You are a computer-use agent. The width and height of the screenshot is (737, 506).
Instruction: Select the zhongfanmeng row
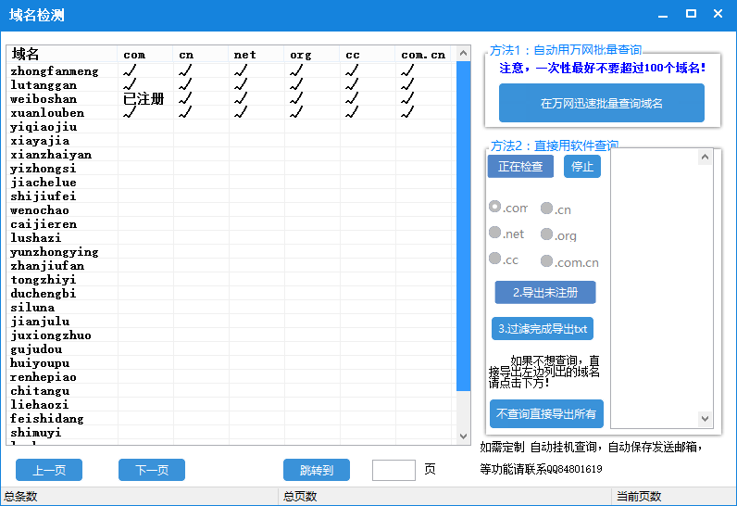click(x=231, y=71)
